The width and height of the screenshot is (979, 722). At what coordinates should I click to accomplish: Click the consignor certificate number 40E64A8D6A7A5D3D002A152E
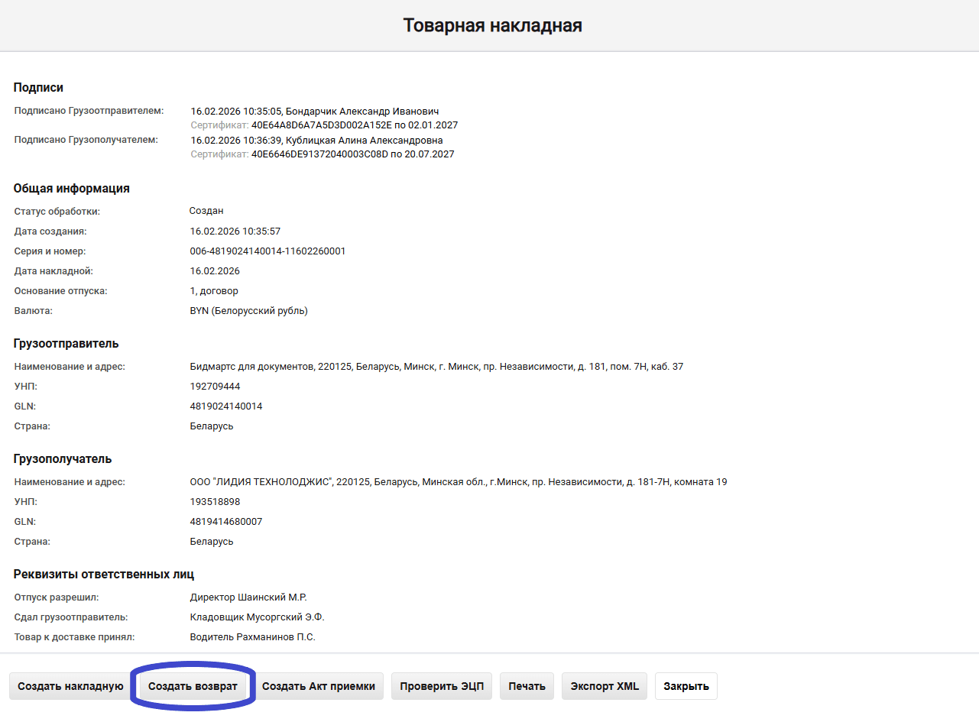[x=321, y=125]
